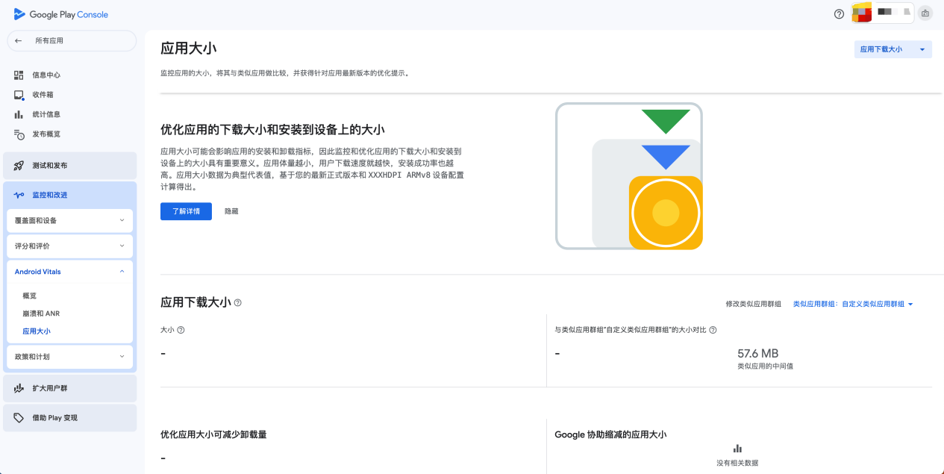Hide the optimization banner with 隐藏
Viewport: 944px width, 474px height.
pos(231,211)
